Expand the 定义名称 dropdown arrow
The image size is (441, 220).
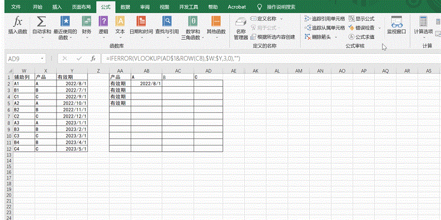point(282,19)
